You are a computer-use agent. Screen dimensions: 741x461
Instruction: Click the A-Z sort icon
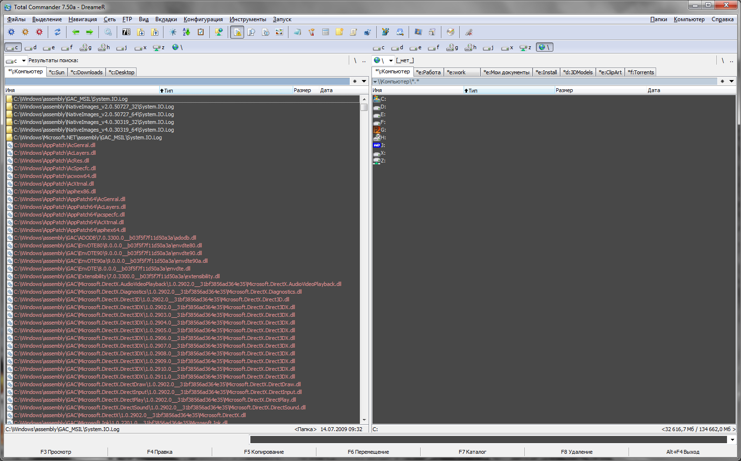coord(187,32)
